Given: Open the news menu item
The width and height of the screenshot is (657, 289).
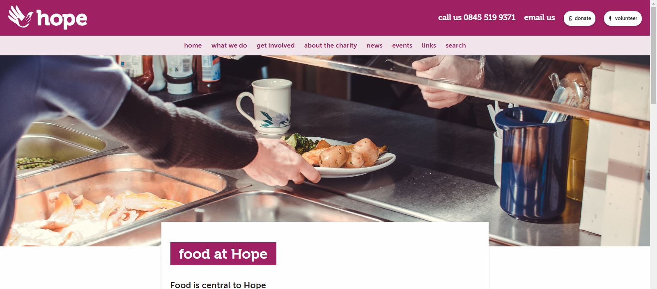Looking at the screenshot, I should (374, 46).
